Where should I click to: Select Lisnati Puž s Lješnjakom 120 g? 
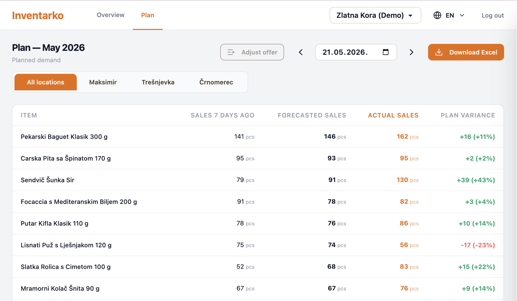pos(66,245)
